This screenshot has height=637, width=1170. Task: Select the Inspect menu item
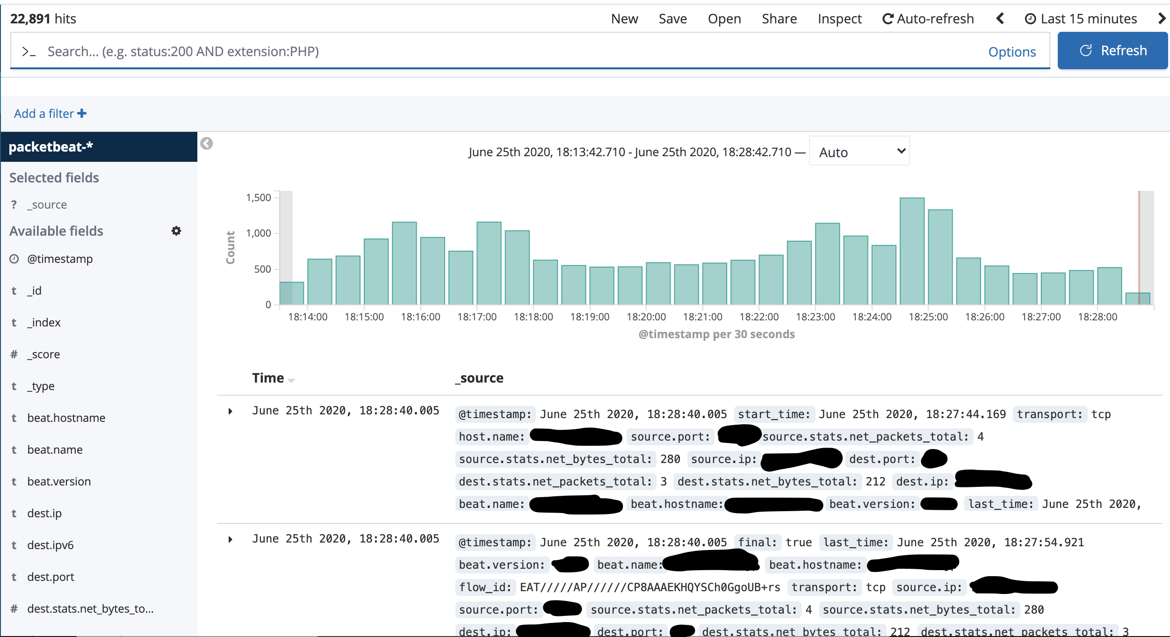click(x=839, y=19)
